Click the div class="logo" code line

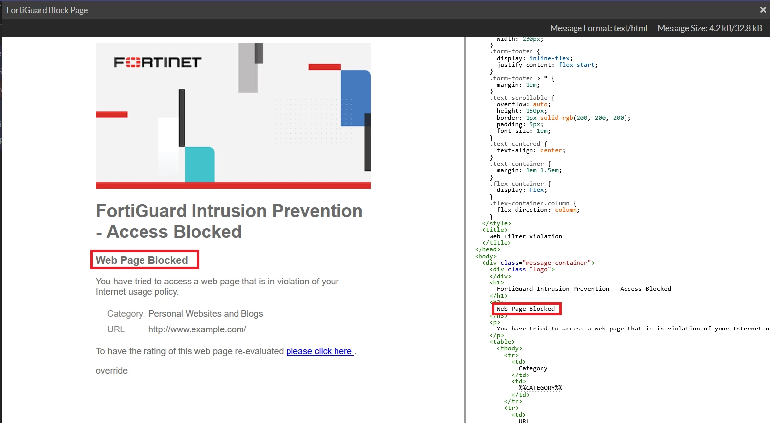pyautogui.click(x=522, y=269)
